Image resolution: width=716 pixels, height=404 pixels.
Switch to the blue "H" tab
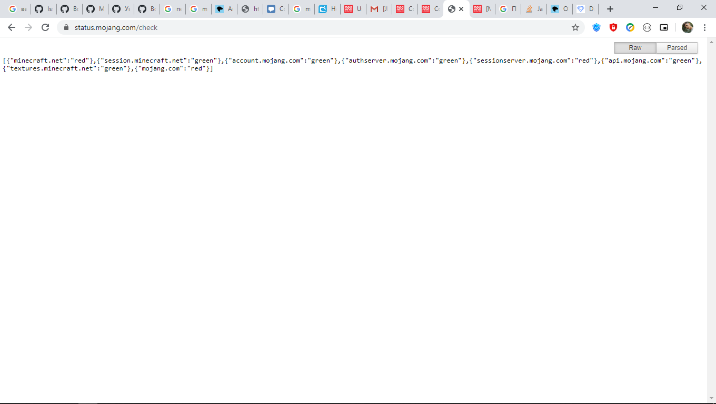tap(327, 9)
